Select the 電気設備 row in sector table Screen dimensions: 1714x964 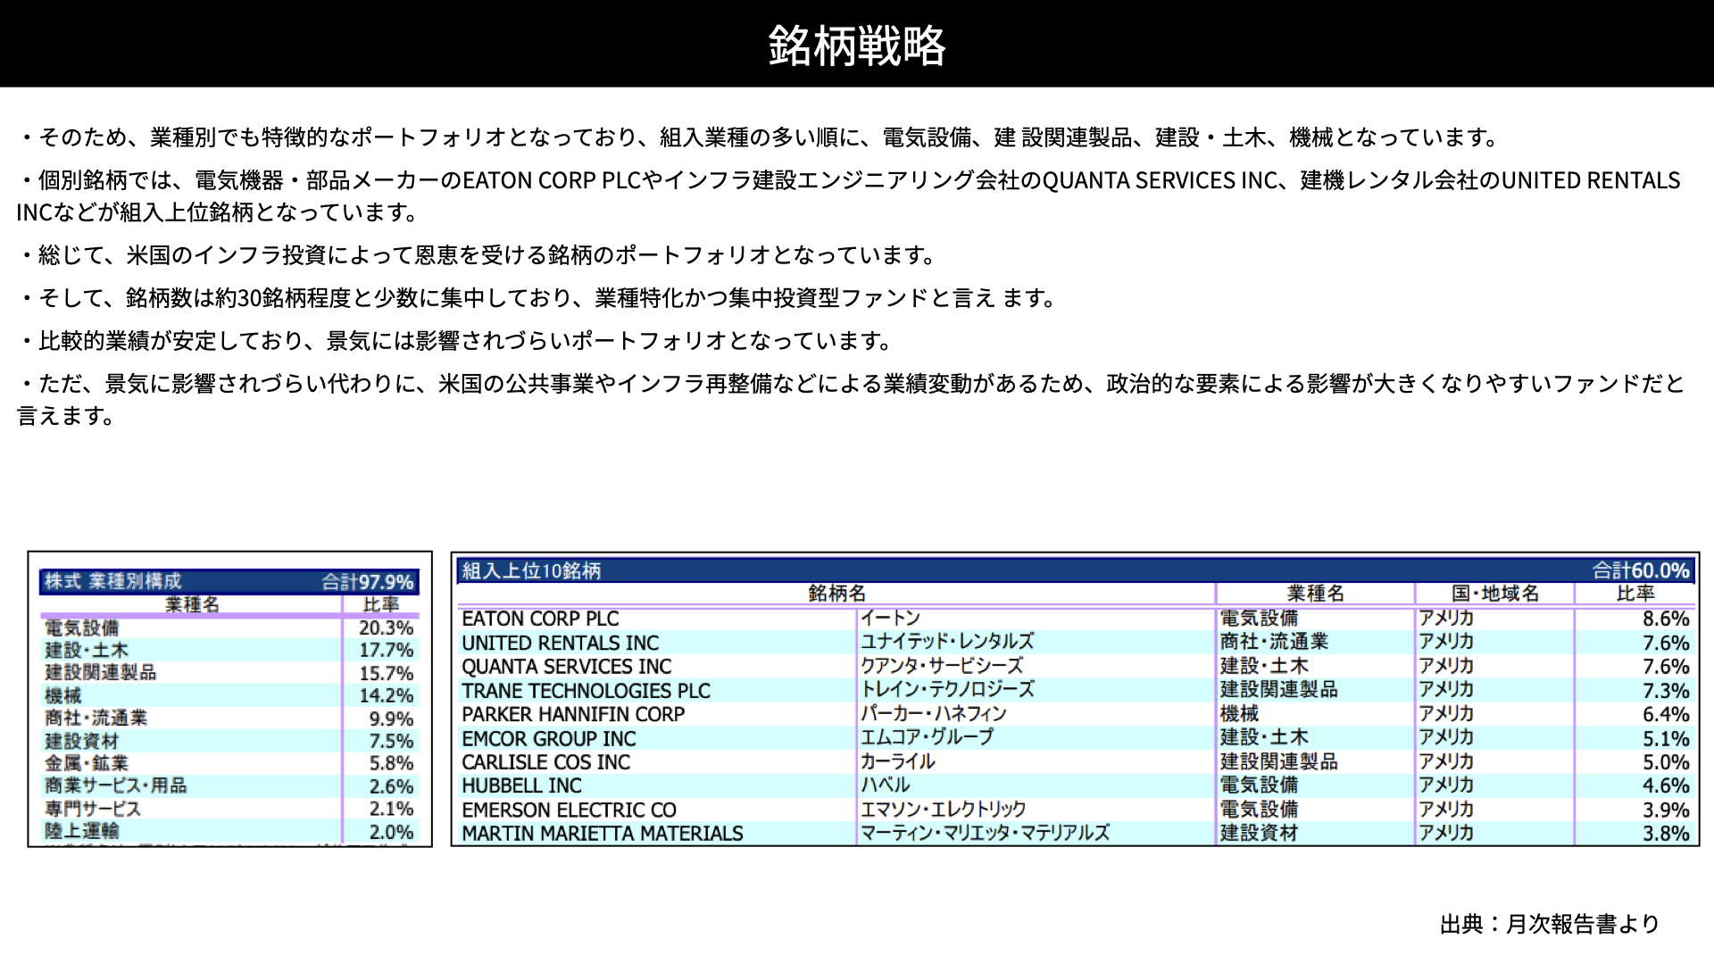(229, 627)
